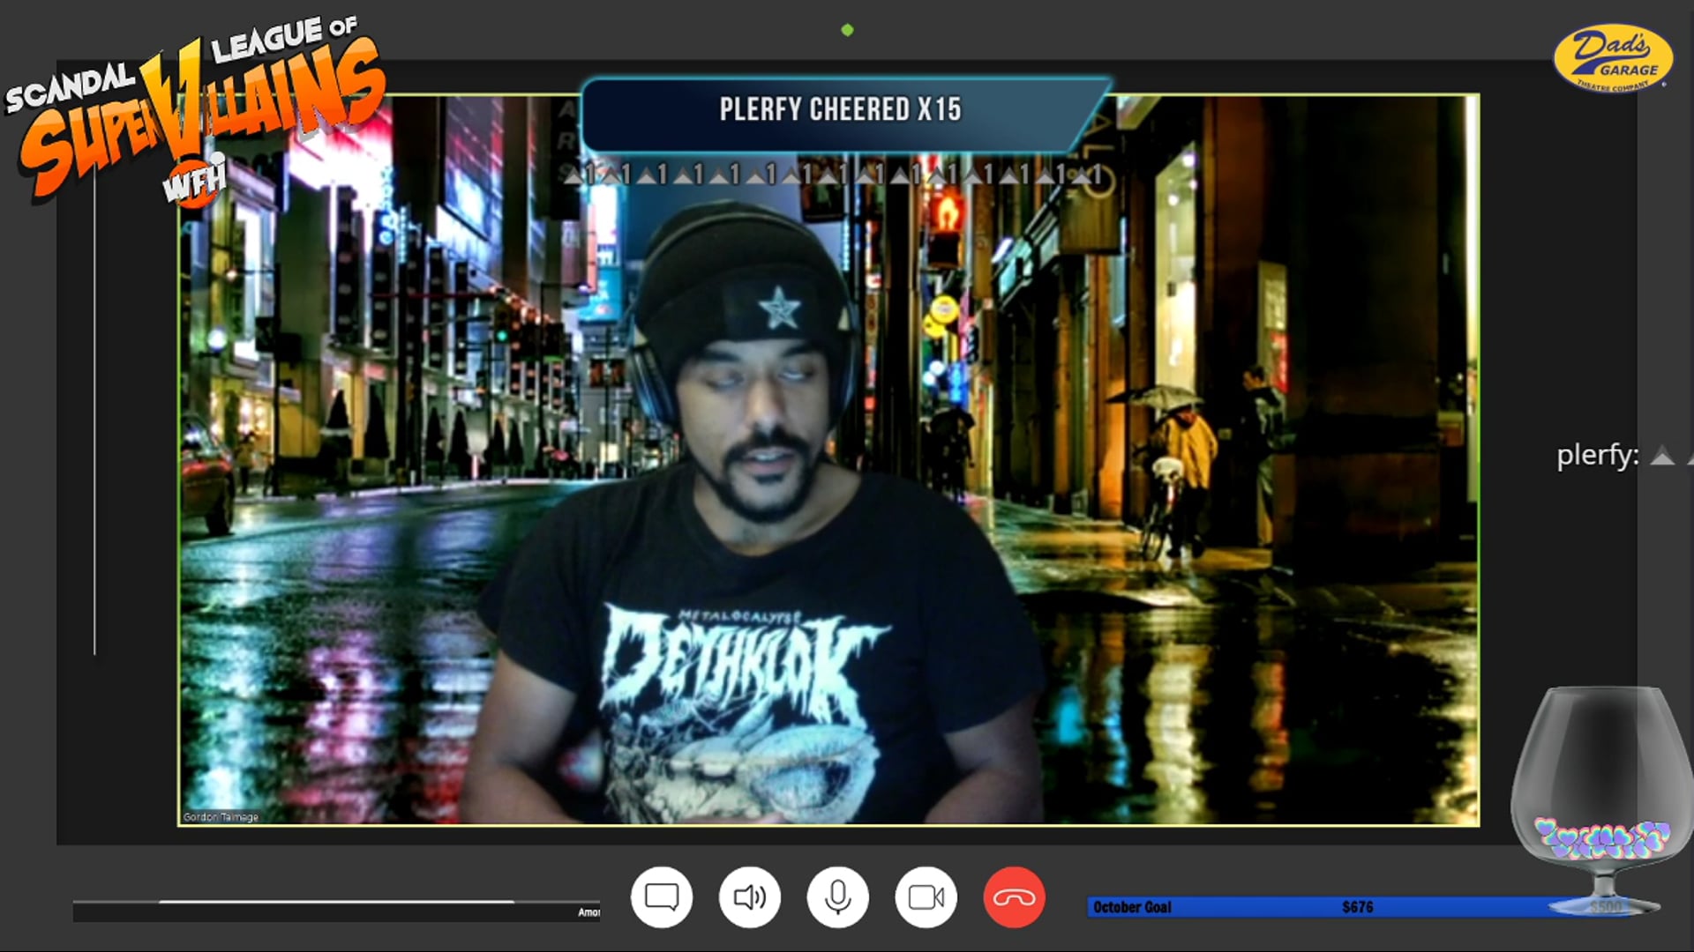The width and height of the screenshot is (1694, 952).
Task: Open the chat bubble button
Action: coord(661,897)
